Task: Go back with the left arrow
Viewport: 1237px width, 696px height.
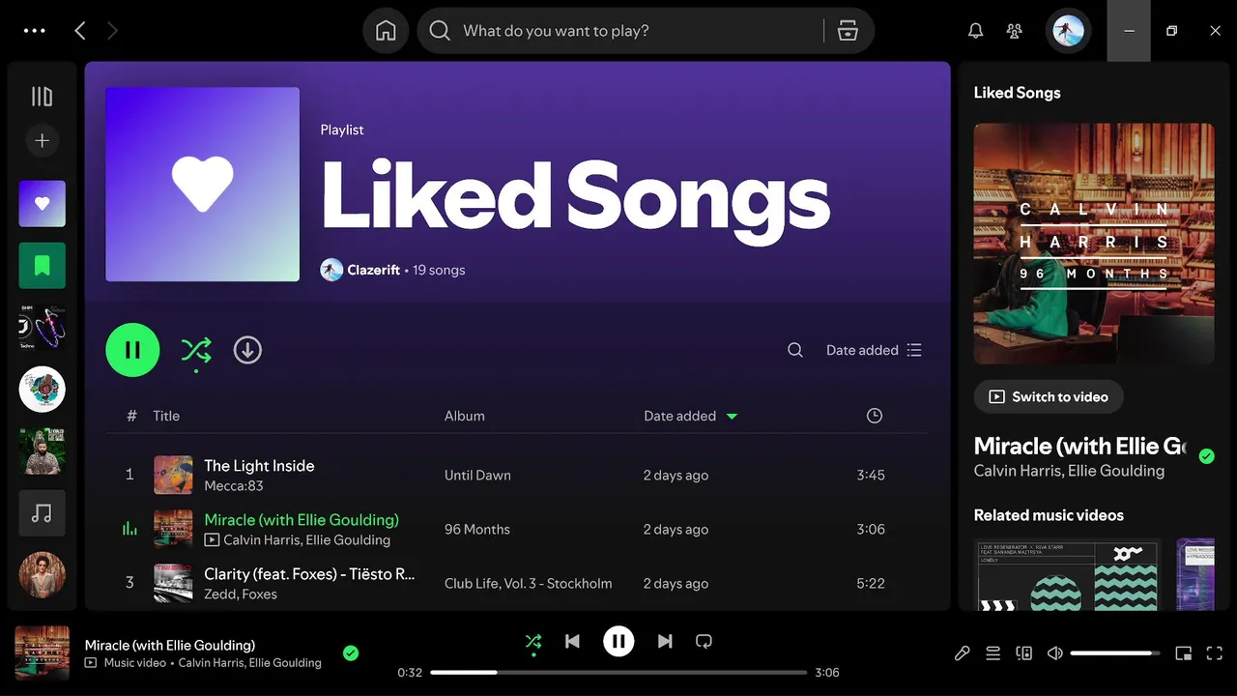Action: [x=80, y=31]
